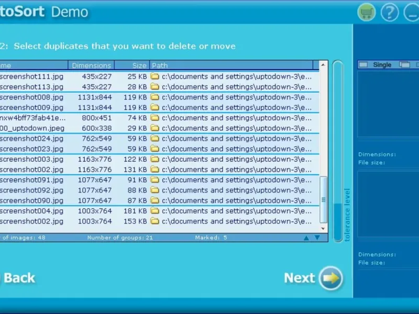
Task: Select file screenshot090.jpg in the list
Action: coord(31,200)
